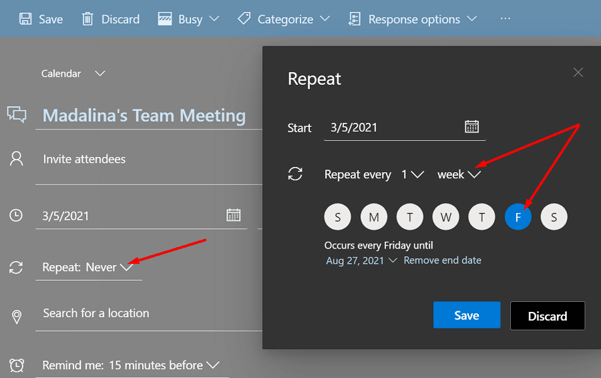This screenshot has width=601, height=378.
Task: Click the event date field showing 3/5/2021
Action: coord(142,216)
